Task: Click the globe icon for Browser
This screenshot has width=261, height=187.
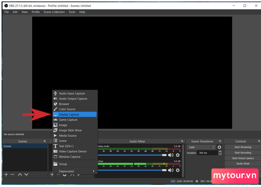Action: [x=56, y=104]
